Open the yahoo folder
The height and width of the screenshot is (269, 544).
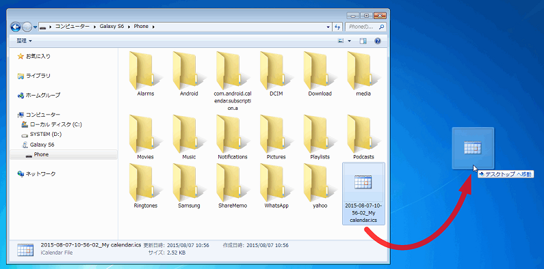pos(320,186)
